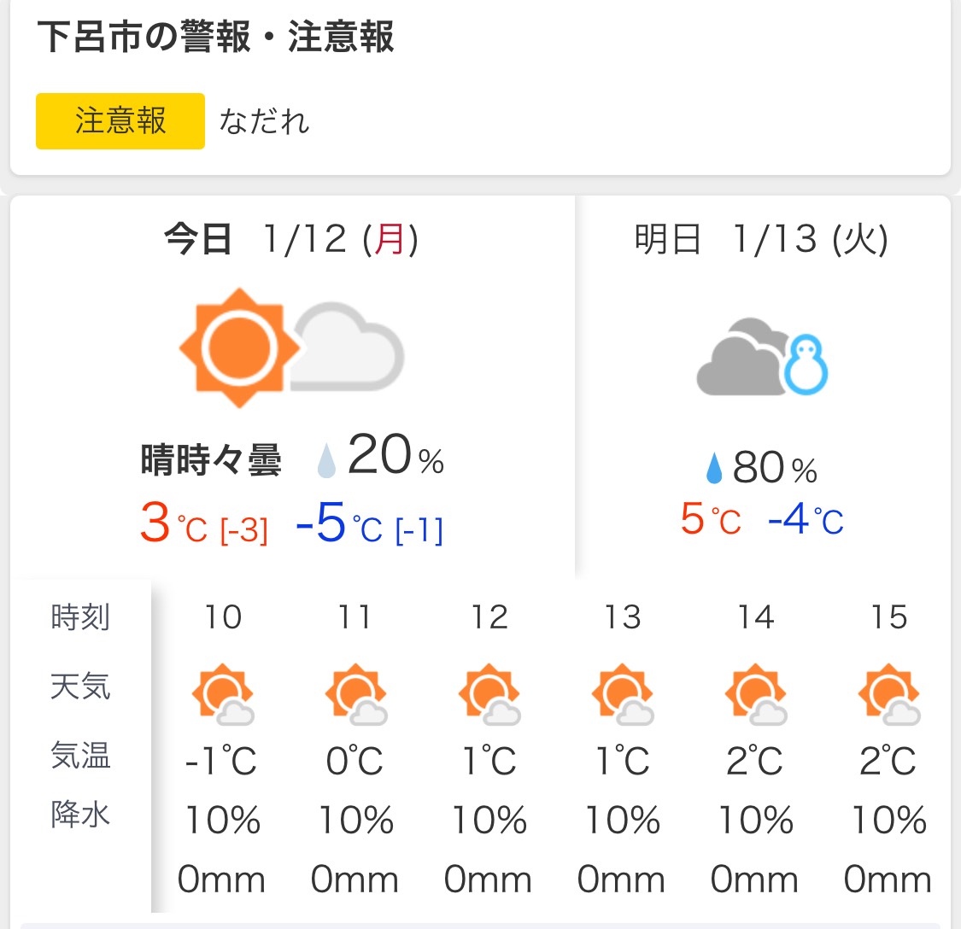The image size is (961, 929).
Task: Click tomorrow's 80% raindrop icon
Action: coord(714,468)
